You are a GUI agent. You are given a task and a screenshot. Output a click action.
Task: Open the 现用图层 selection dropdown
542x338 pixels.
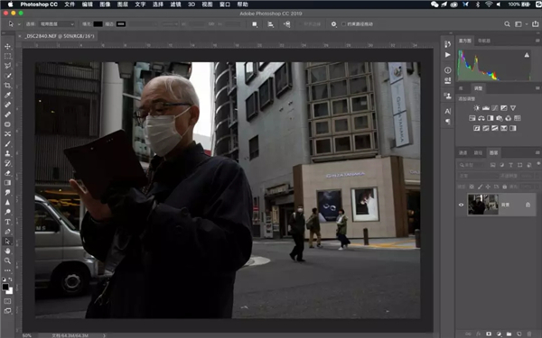pos(57,24)
